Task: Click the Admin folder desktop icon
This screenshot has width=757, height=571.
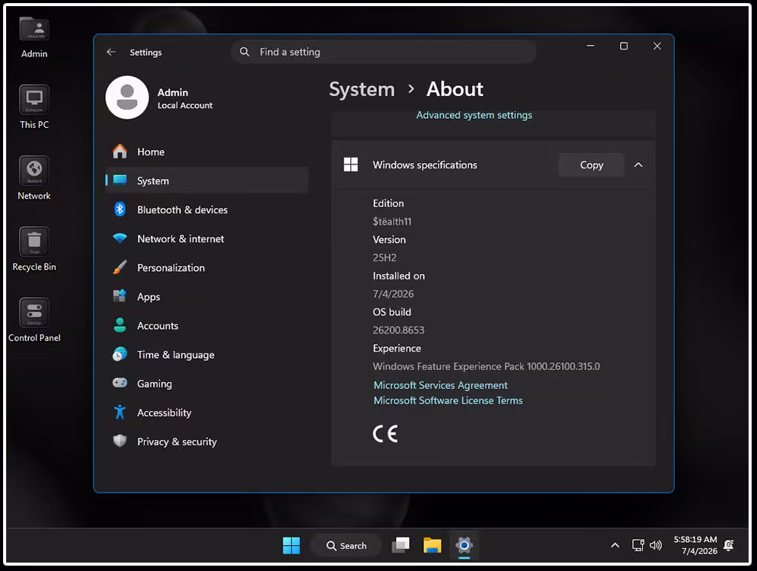Action: click(34, 37)
